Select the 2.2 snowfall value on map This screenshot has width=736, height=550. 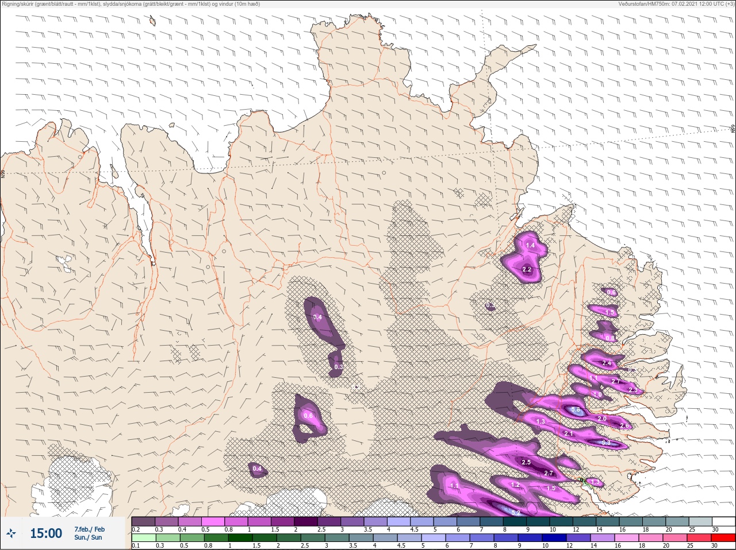tap(527, 269)
